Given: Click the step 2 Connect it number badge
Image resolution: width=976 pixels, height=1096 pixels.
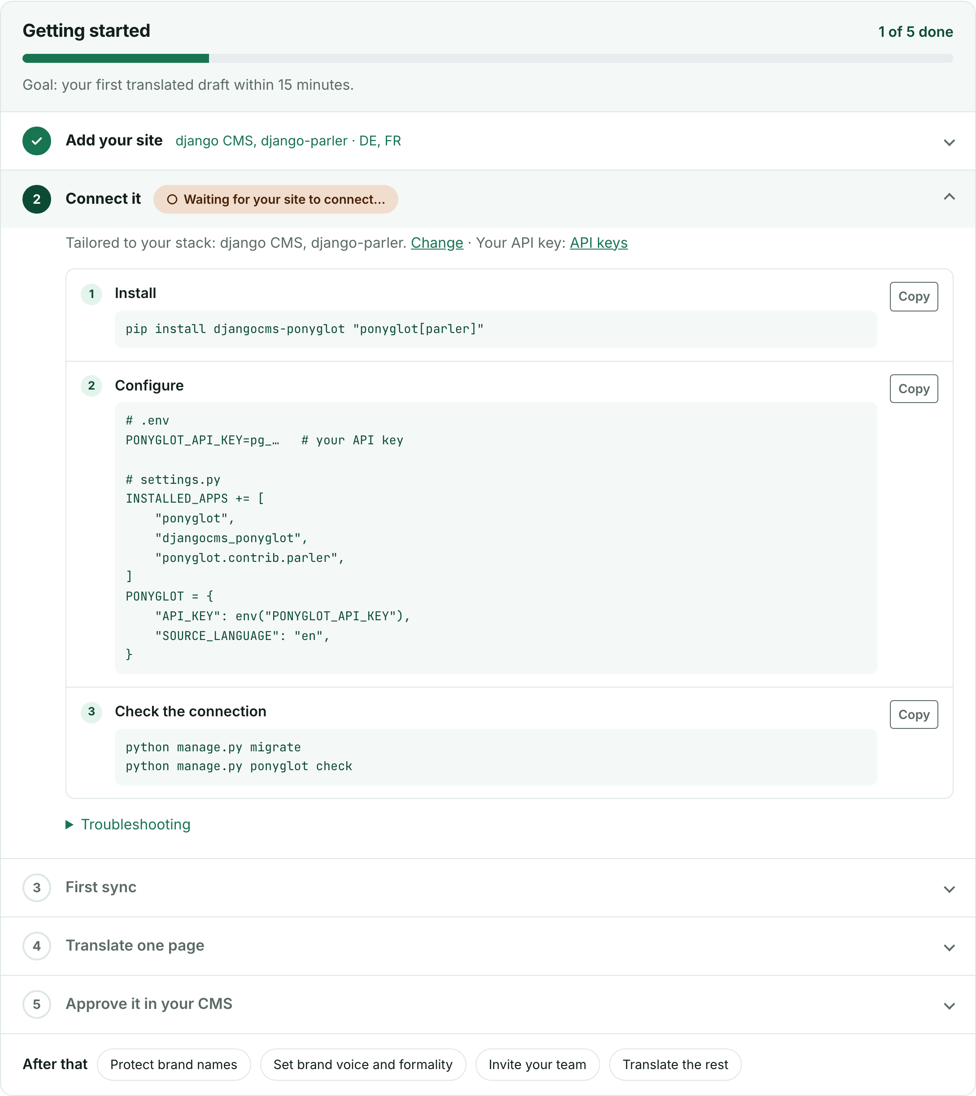Looking at the screenshot, I should [x=36, y=199].
